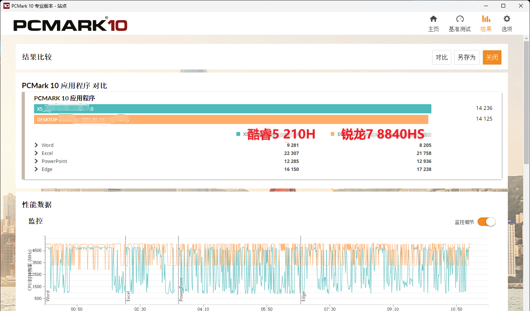
Task: Expand the Edge results row
Action: click(36, 169)
